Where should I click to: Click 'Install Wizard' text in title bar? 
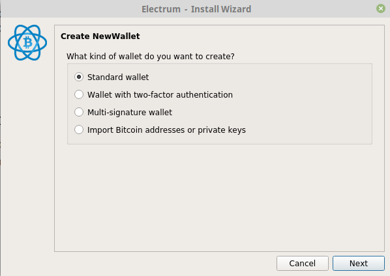[221, 9]
